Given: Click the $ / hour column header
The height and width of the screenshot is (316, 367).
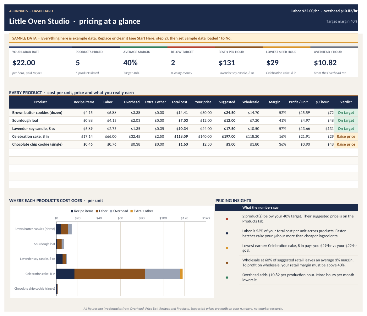Looking at the screenshot, I should point(322,102).
